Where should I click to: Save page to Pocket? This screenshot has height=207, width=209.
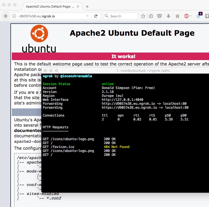tap(159, 16)
